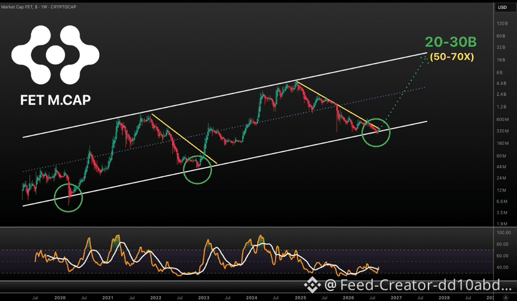Select the 12M price axis label
The width and height of the screenshot is (517, 301).
click(501, 190)
